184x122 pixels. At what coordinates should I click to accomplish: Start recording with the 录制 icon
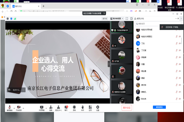click(x=74, y=107)
